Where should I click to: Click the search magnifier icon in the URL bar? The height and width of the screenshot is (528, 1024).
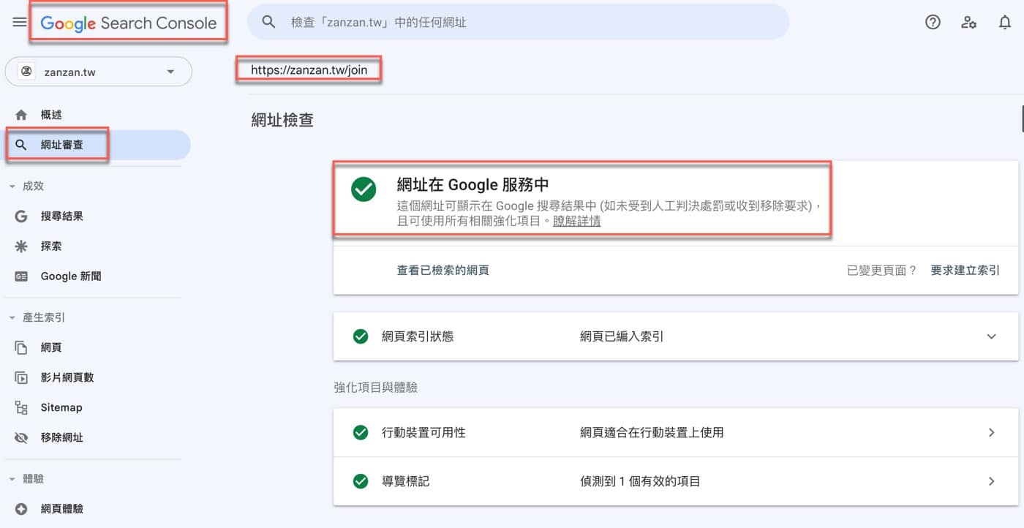coord(268,22)
